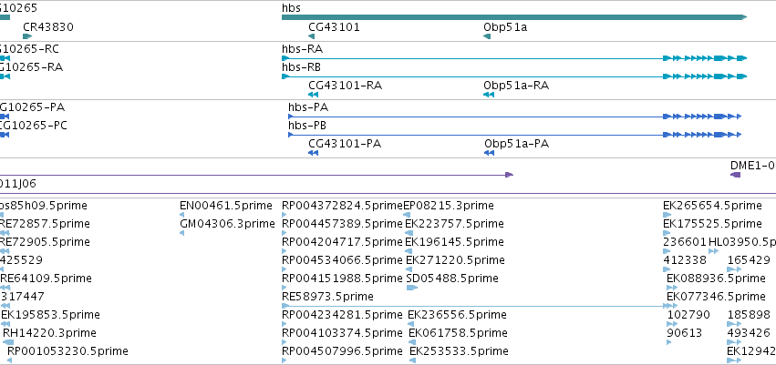Select the hbs-PB protein feature line
This screenshot has height=365, width=776.
(514, 135)
